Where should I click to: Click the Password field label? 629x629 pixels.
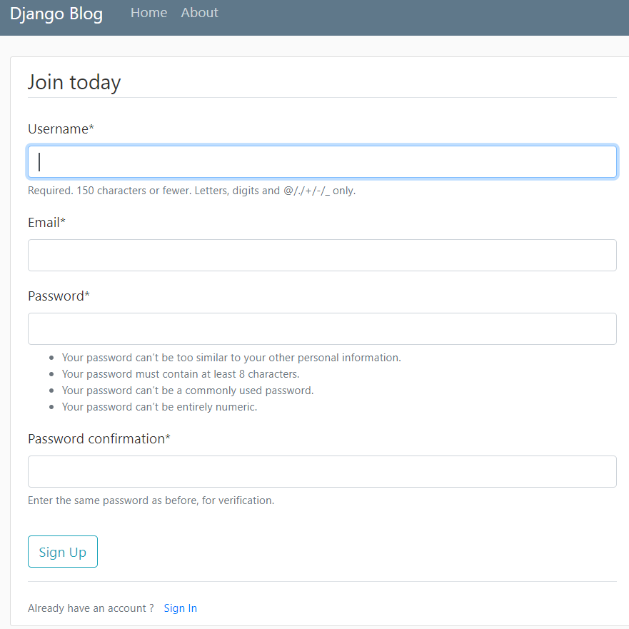(59, 296)
